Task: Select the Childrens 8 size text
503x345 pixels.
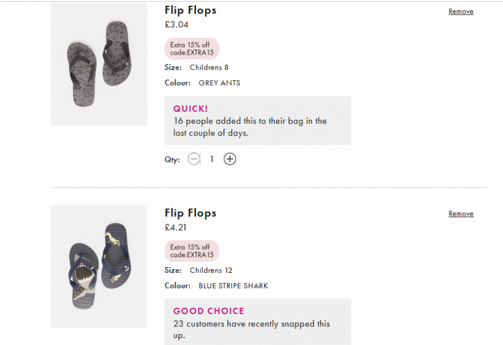Action: (x=209, y=67)
